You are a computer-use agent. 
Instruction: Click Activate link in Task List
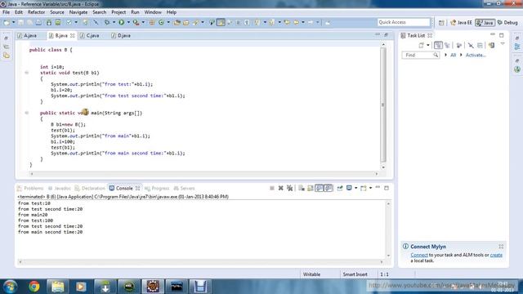click(x=476, y=56)
